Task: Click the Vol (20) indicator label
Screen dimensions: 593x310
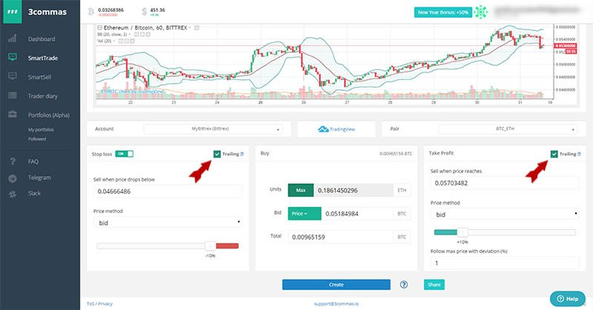Action: [105, 41]
